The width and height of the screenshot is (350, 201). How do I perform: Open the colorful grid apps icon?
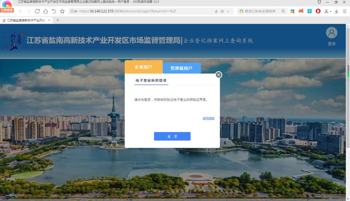(292, 11)
